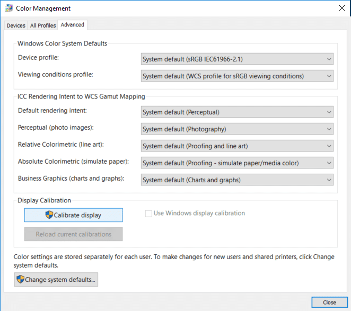The height and width of the screenshot is (311, 351).
Task: Click the Use Windows display calibration label
Action: coord(199,214)
